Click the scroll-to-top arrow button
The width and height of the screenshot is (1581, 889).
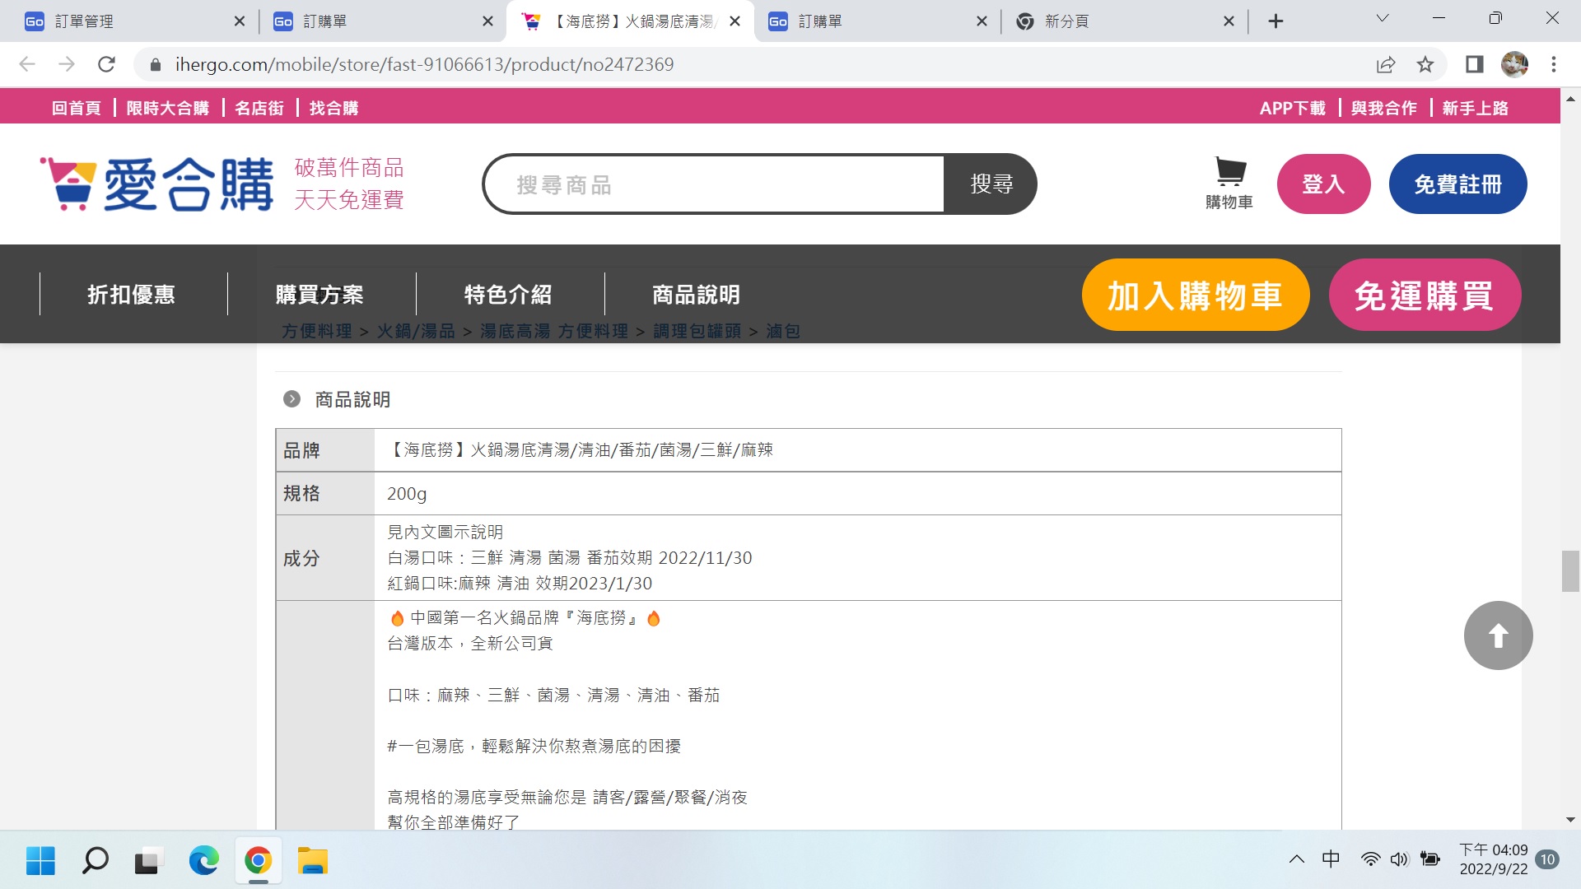coord(1498,635)
